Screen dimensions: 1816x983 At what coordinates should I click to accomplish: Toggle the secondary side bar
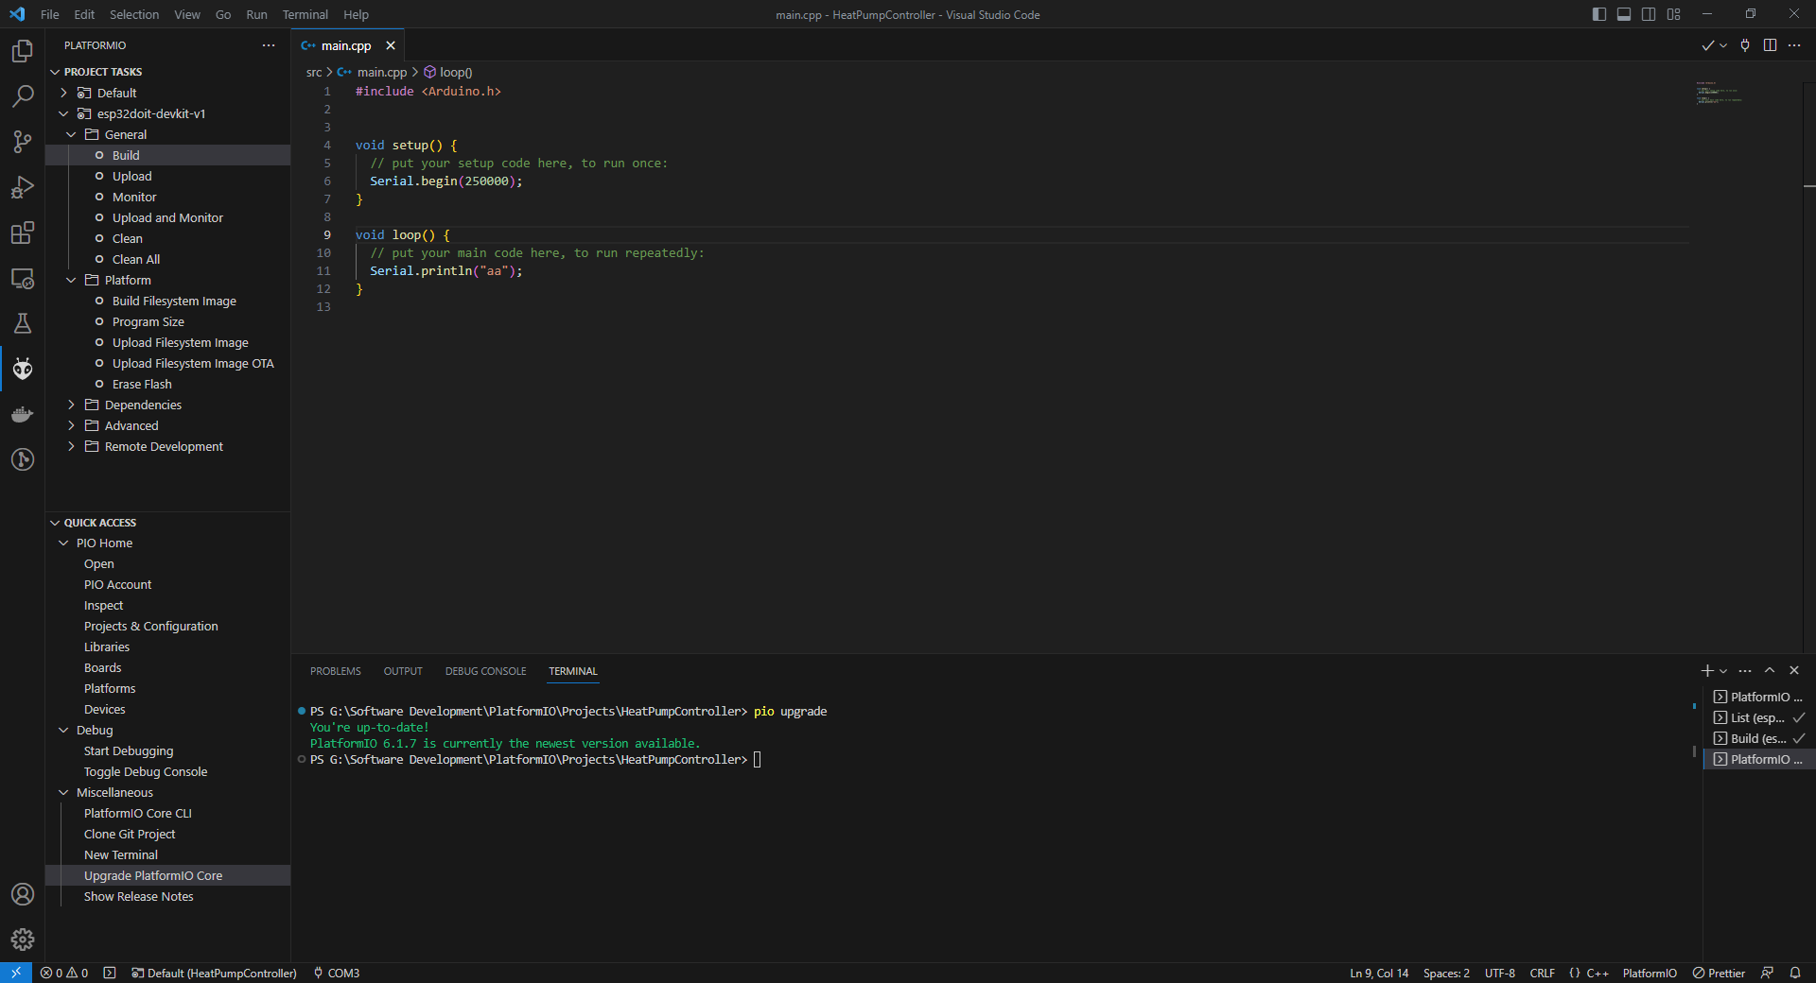1648,14
